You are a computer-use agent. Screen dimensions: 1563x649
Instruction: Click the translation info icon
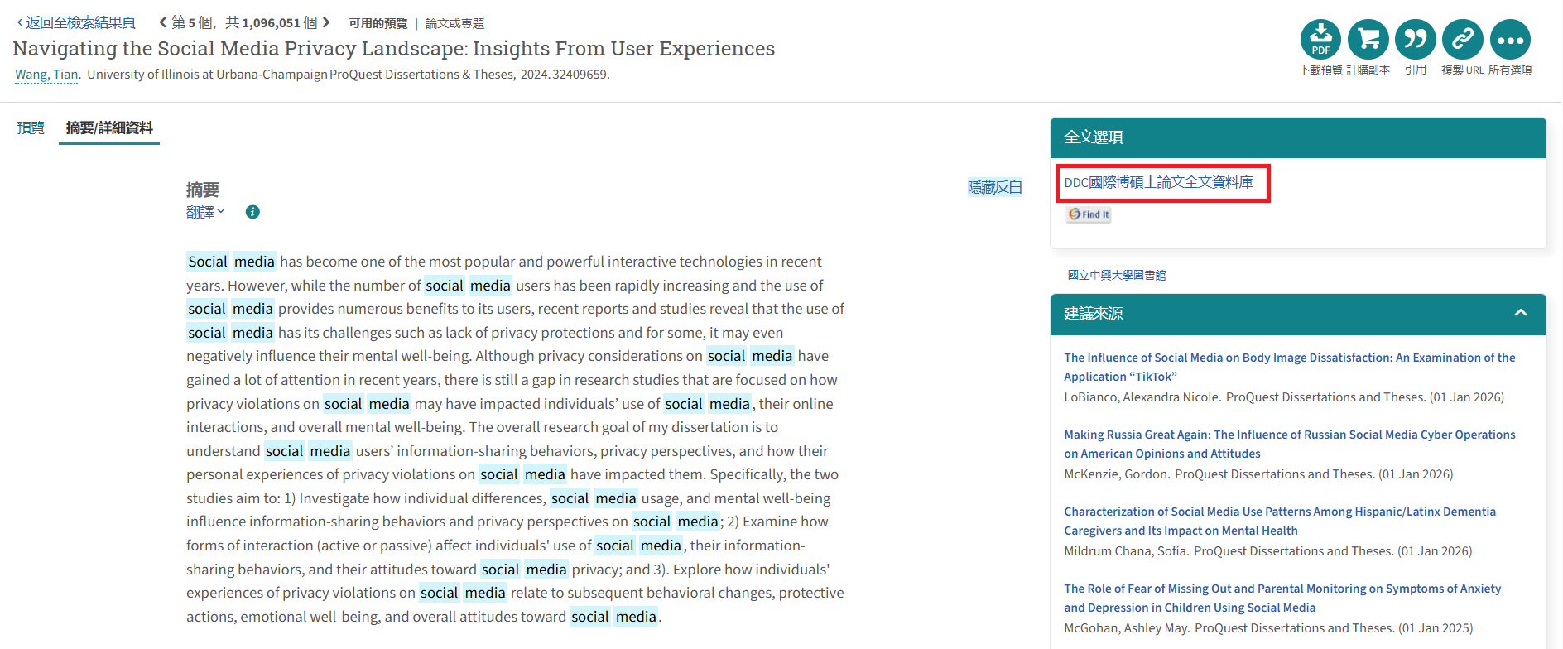pyautogui.click(x=252, y=212)
